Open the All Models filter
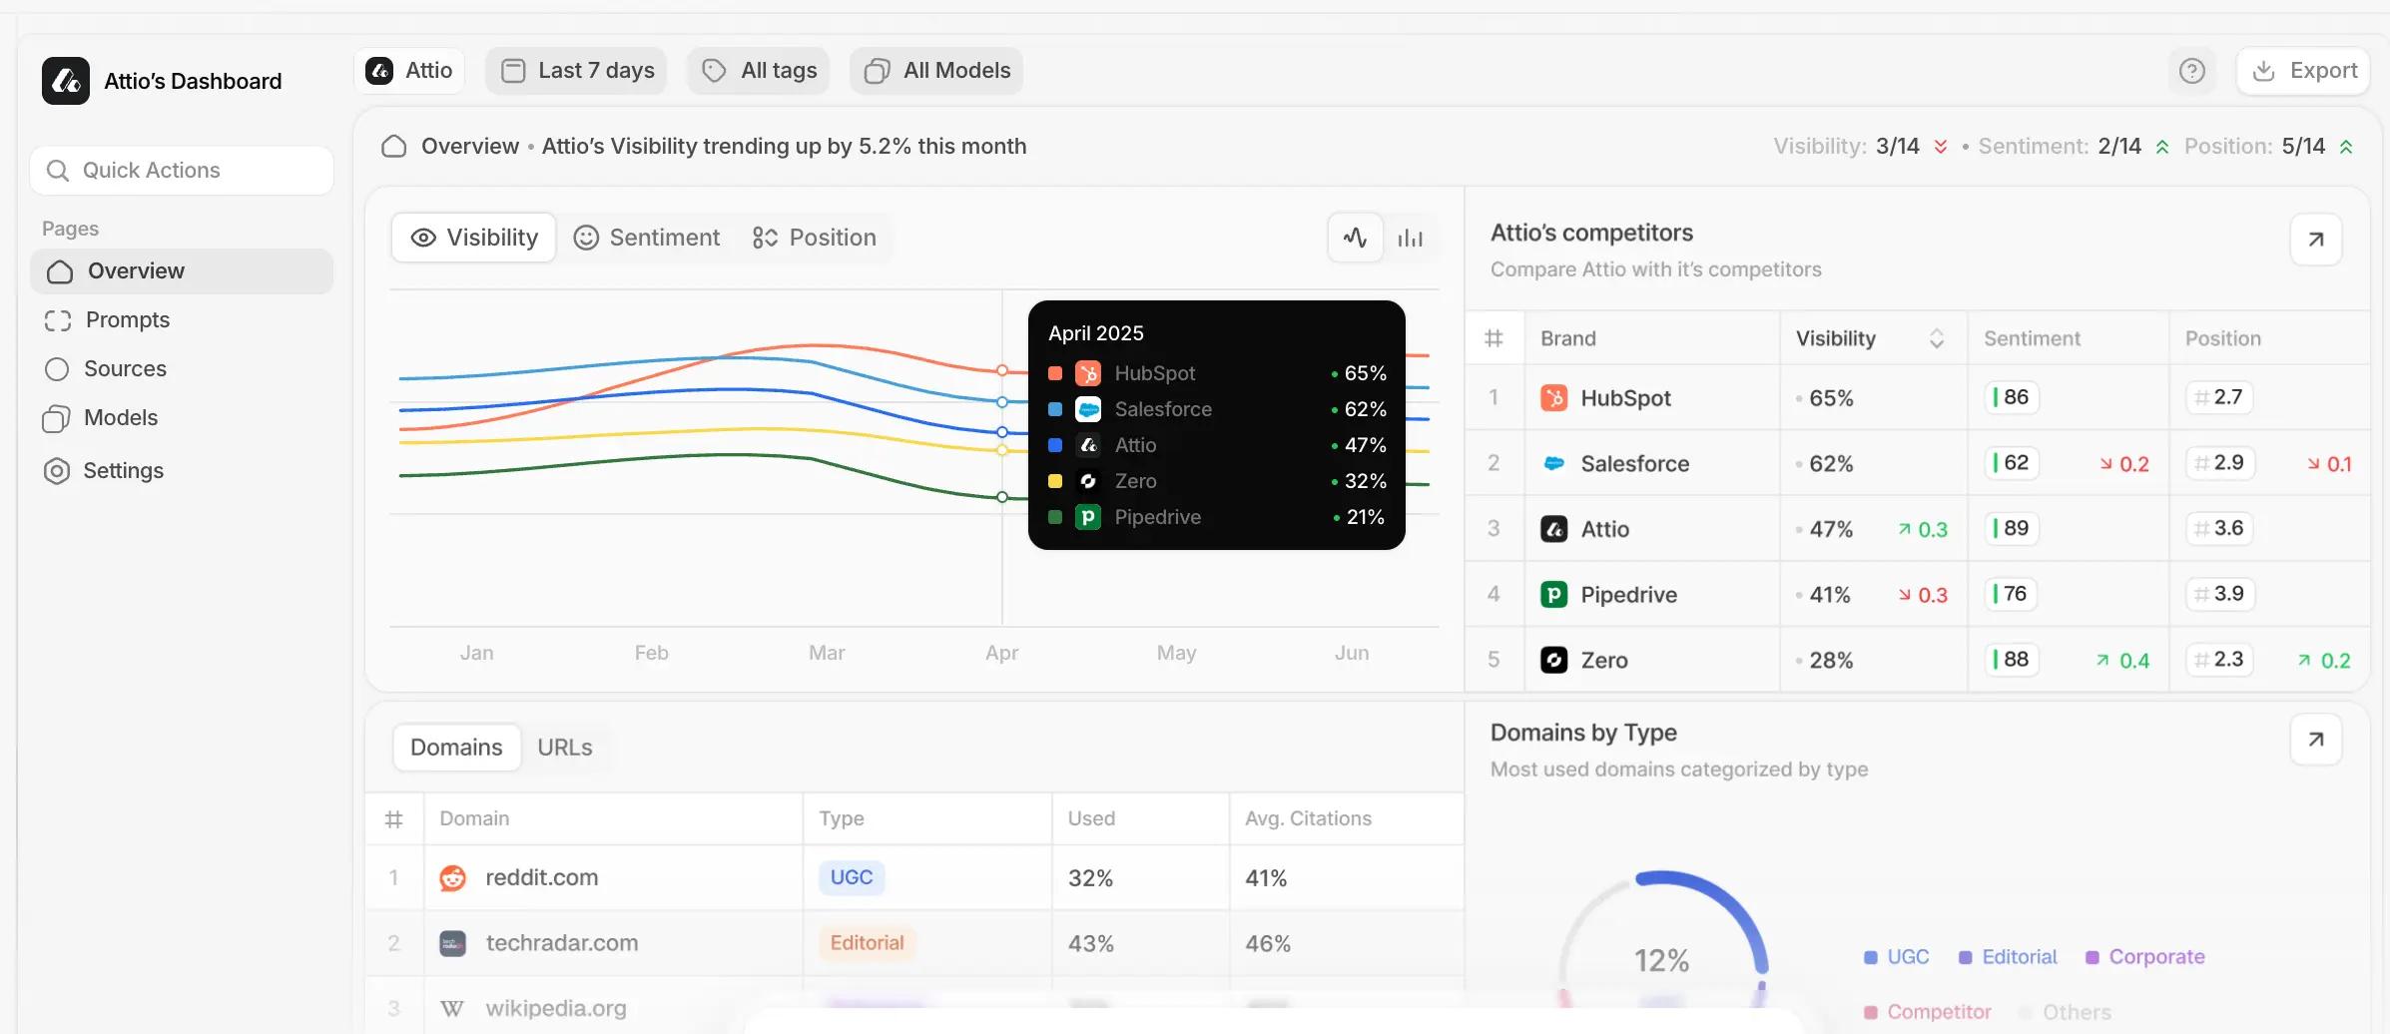Screen dimensions: 2390x1034 936,71
